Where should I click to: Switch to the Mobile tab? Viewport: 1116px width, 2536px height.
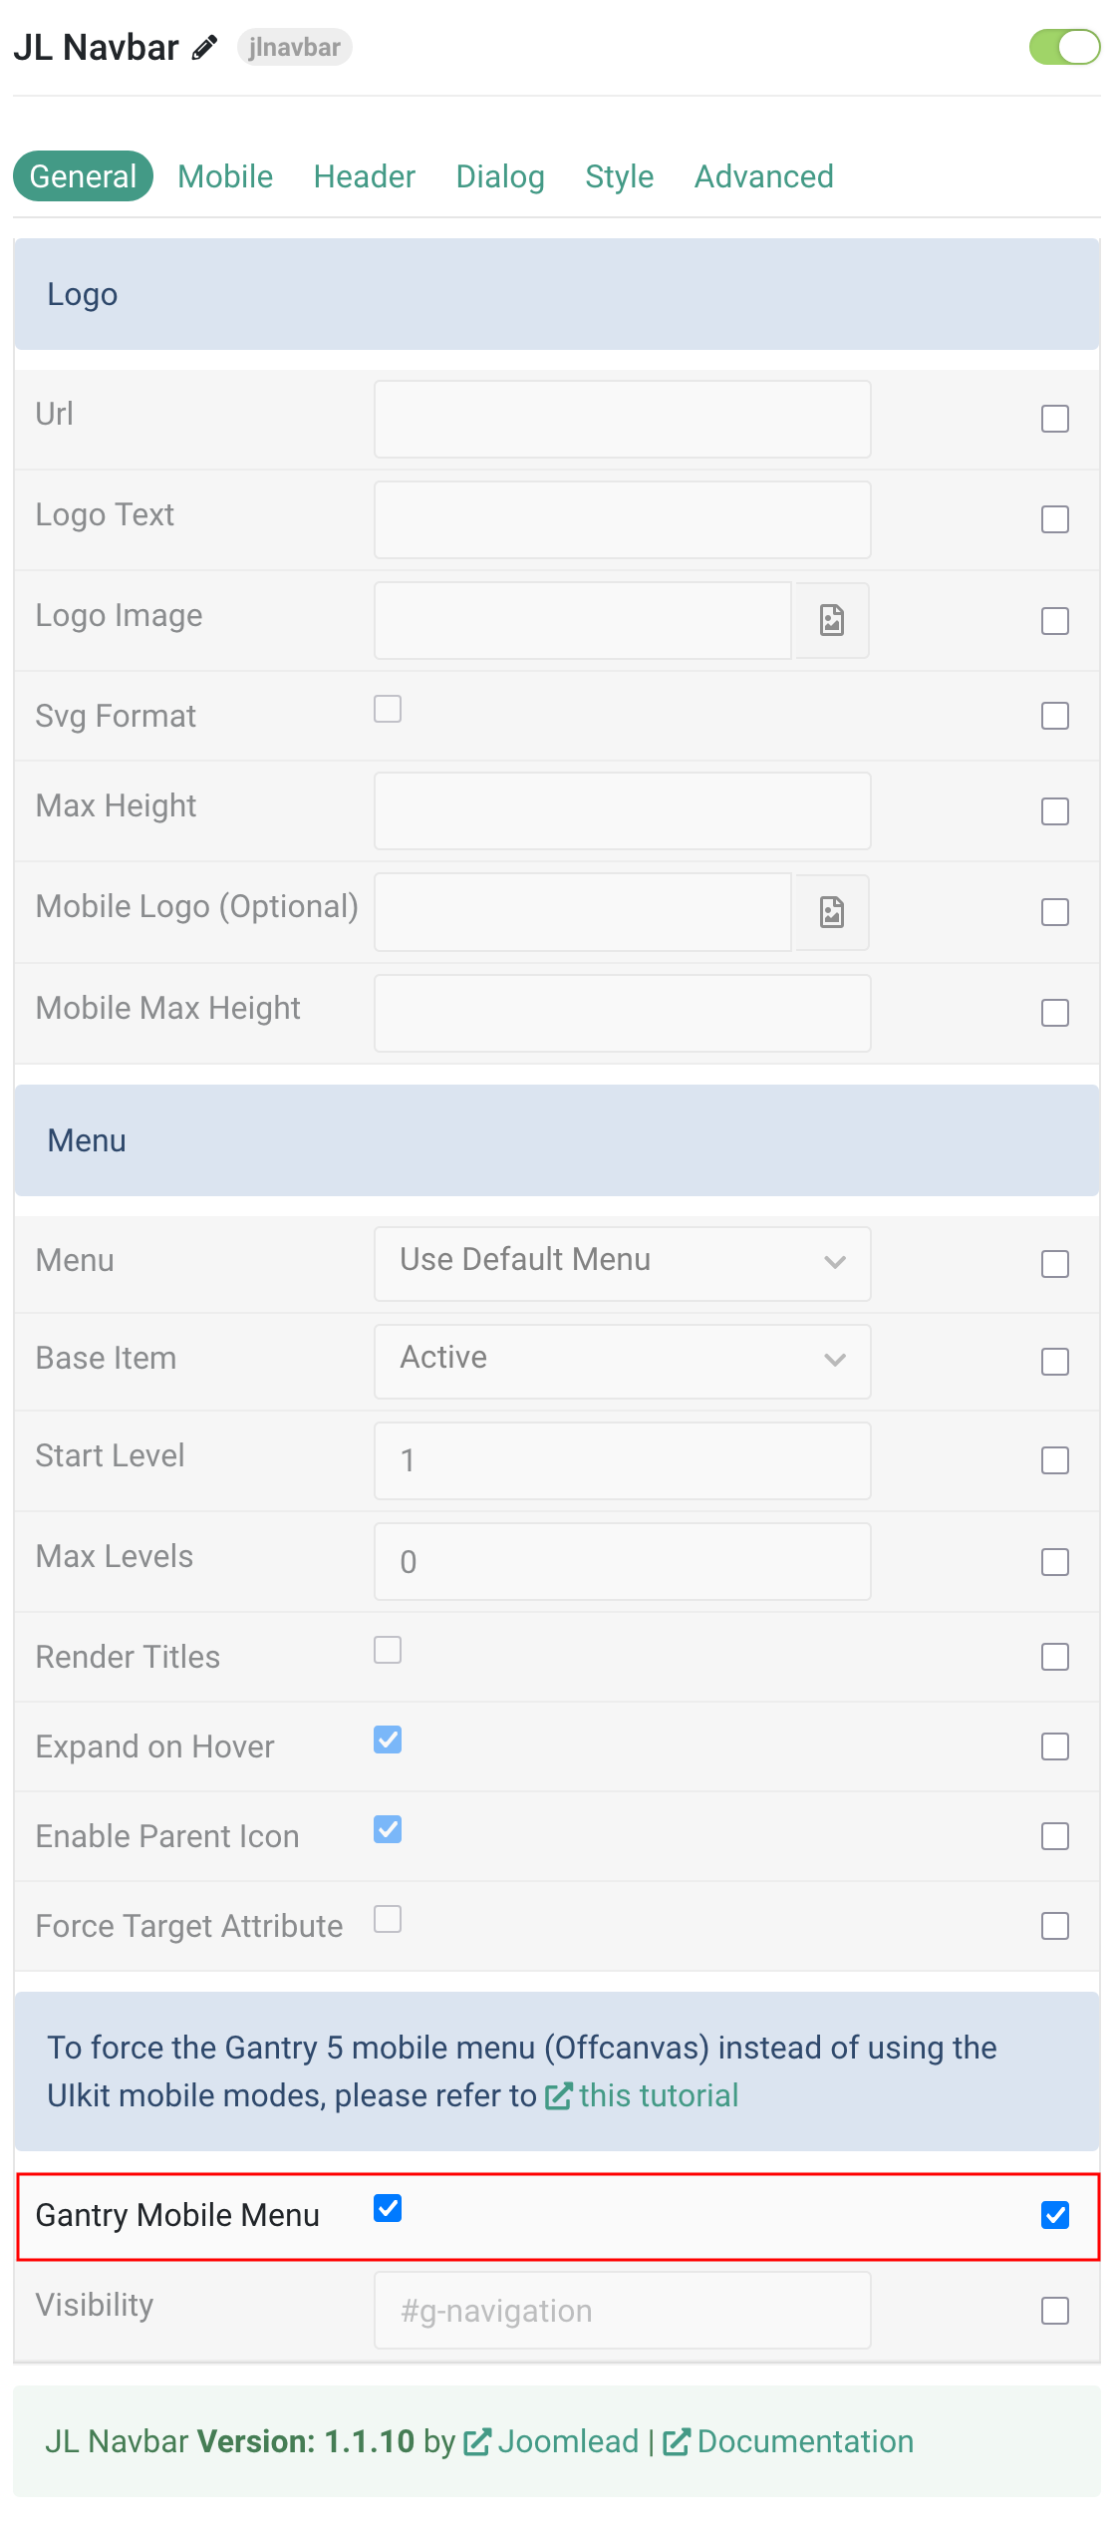point(225,176)
